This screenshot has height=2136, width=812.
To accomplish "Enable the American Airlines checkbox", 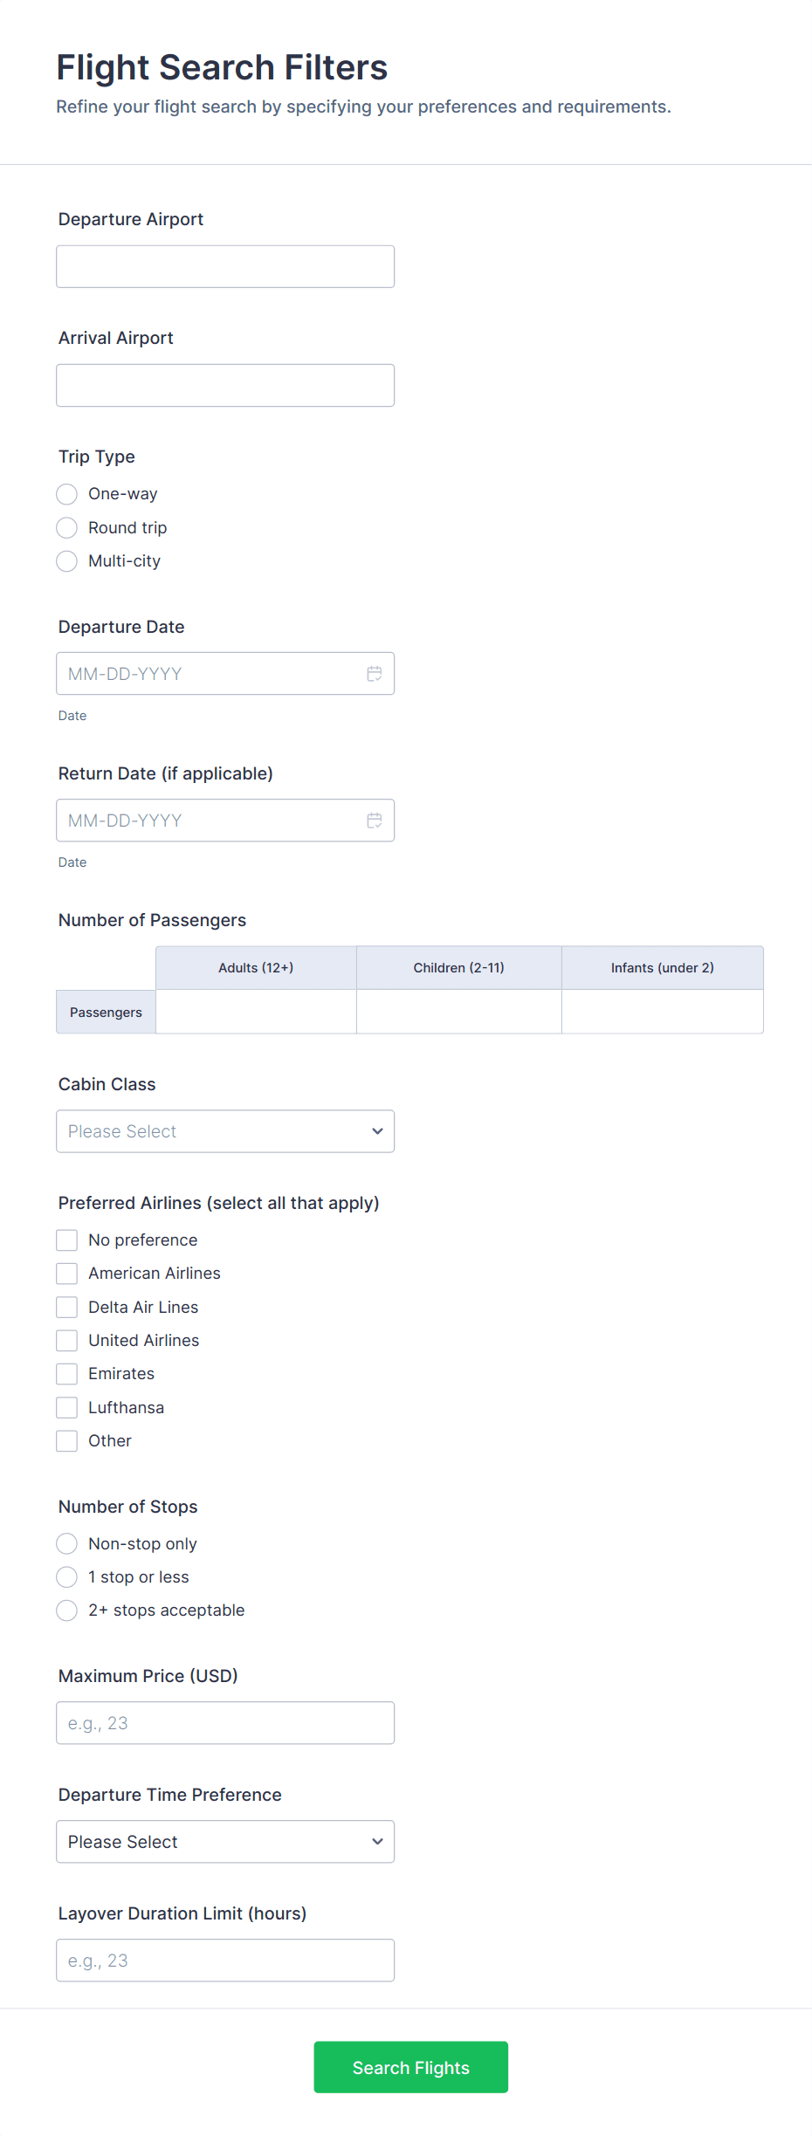I will click(67, 1274).
